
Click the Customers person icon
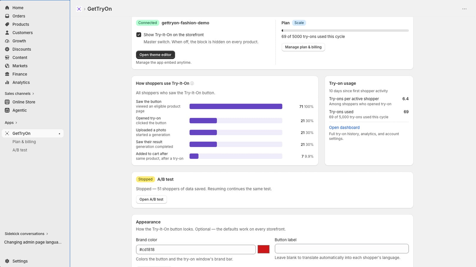pos(7,33)
